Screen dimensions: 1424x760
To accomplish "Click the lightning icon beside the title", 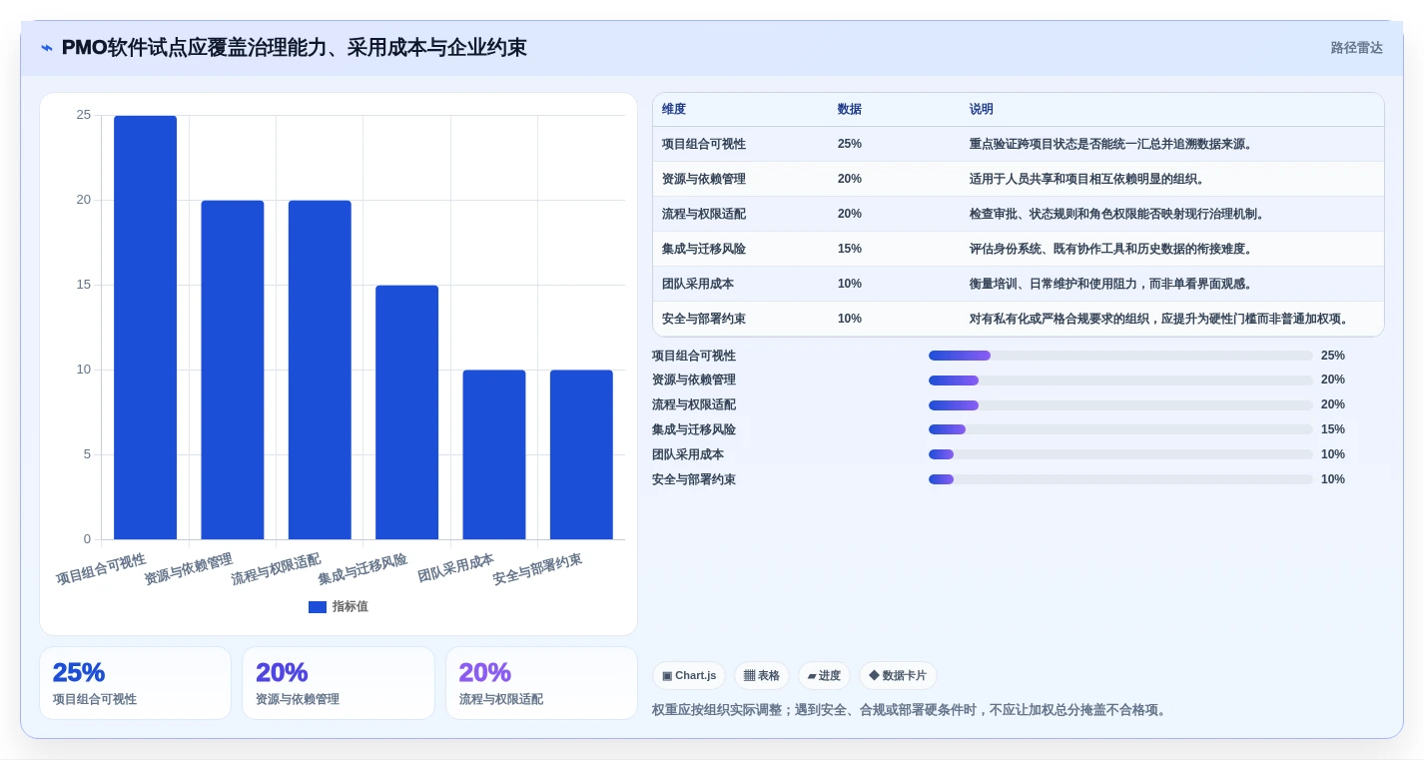I will [x=47, y=48].
